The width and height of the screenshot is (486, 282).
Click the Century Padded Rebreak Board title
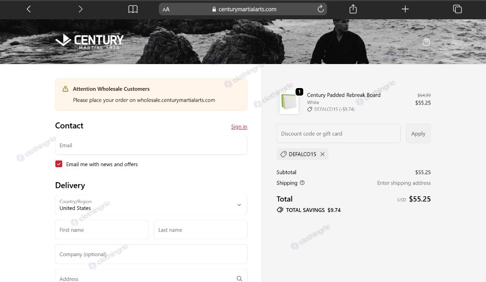click(x=344, y=95)
